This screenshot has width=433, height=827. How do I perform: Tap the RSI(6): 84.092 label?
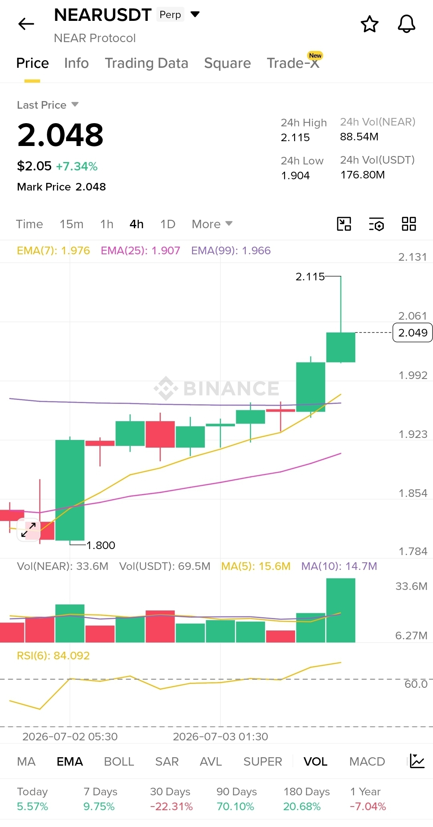pos(53,656)
